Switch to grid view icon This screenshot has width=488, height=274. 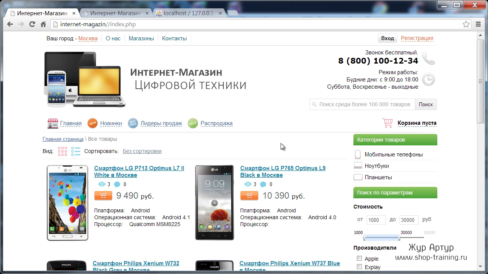point(63,151)
